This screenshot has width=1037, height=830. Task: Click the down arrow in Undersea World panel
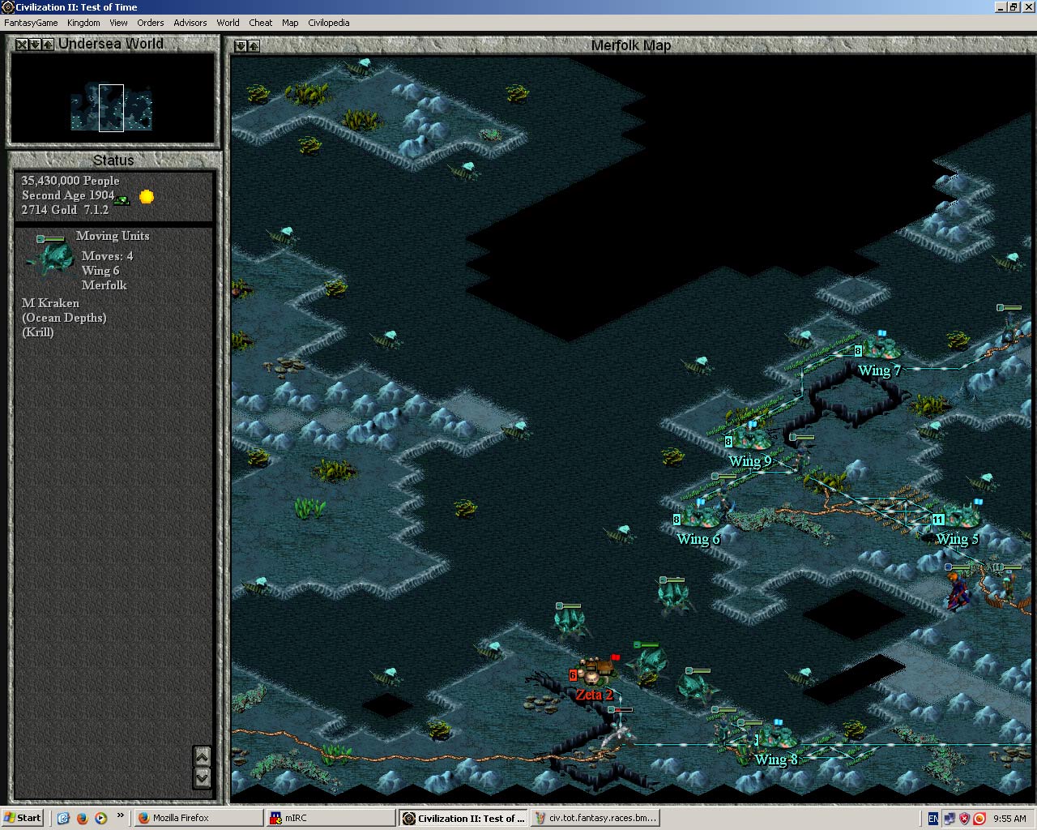(x=35, y=45)
